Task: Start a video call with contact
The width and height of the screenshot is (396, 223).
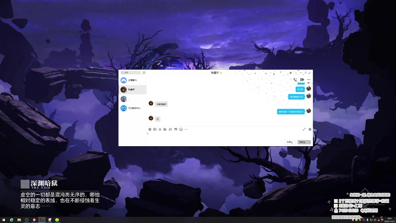Action: tap(302, 80)
